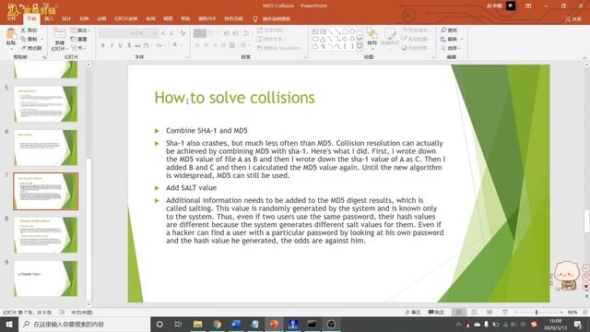
Task: Toggle strikethrough text formatting
Action: [x=137, y=45]
